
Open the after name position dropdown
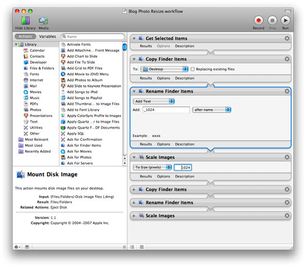click(212, 110)
